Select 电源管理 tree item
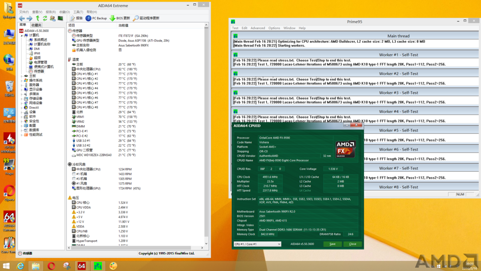This screenshot has width=481, height=271. [40, 62]
